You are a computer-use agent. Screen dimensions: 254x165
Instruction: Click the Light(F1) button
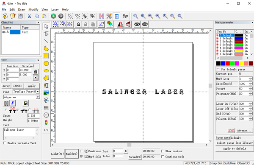(58, 154)
